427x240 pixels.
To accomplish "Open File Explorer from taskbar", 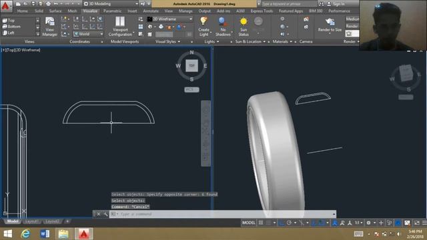I will pos(63,234).
